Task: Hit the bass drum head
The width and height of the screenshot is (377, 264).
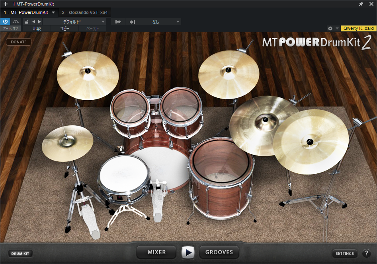Action: coord(168,166)
